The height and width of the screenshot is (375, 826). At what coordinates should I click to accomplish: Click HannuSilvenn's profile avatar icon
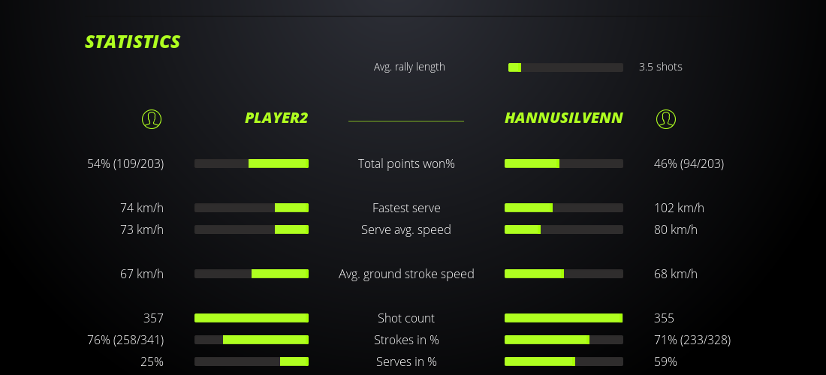(x=666, y=118)
